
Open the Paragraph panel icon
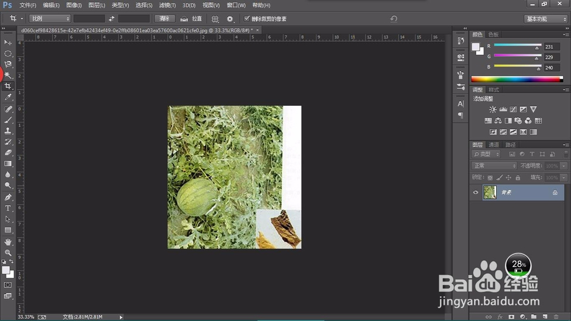(x=461, y=115)
